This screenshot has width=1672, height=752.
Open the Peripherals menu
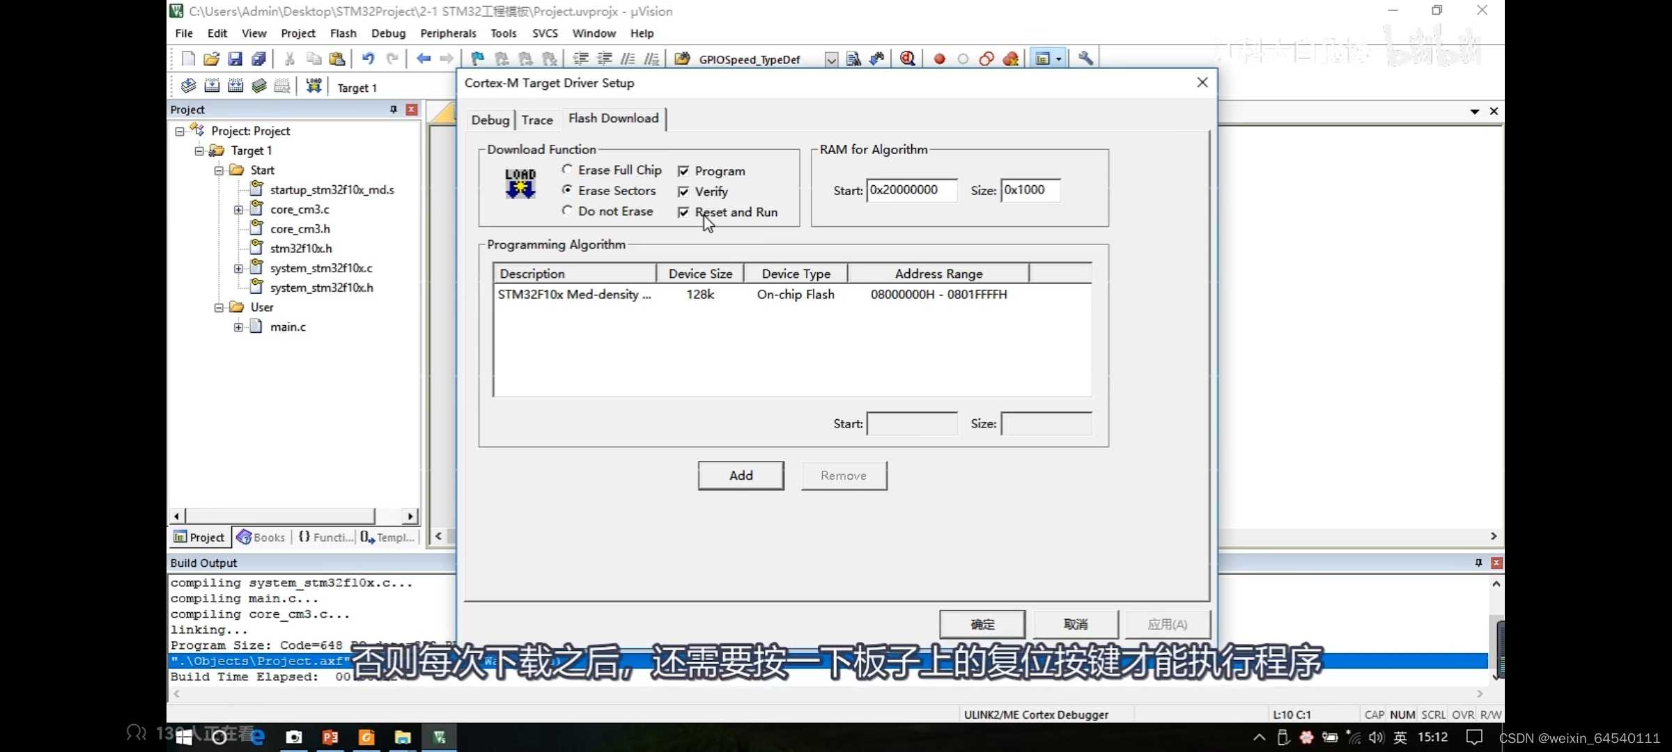point(448,33)
